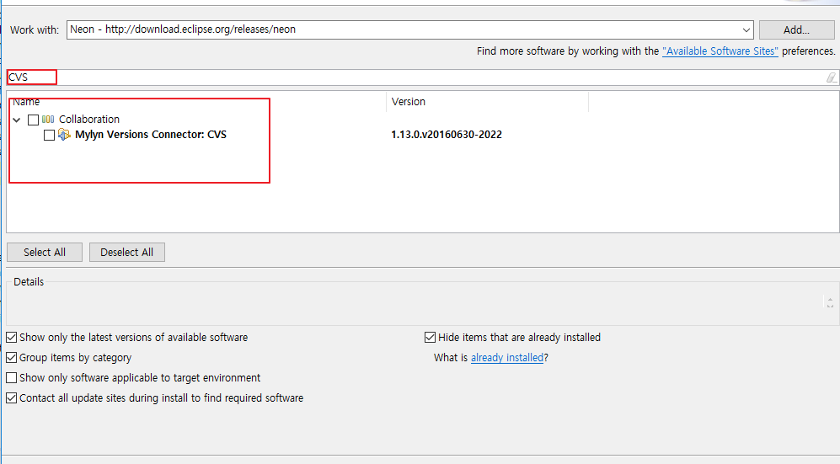Open the already installed link
840x464 pixels.
tap(507, 358)
